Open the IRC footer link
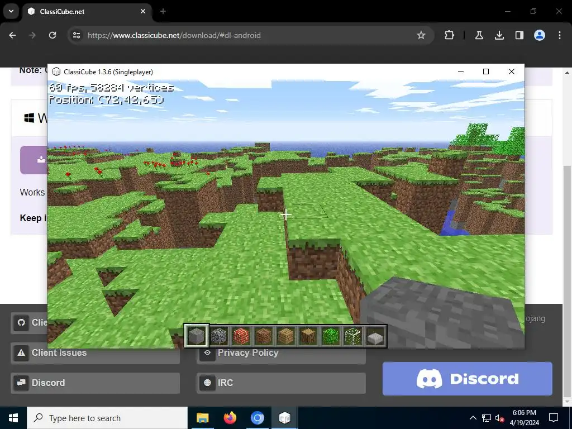The height and width of the screenshot is (429, 572). point(282,383)
